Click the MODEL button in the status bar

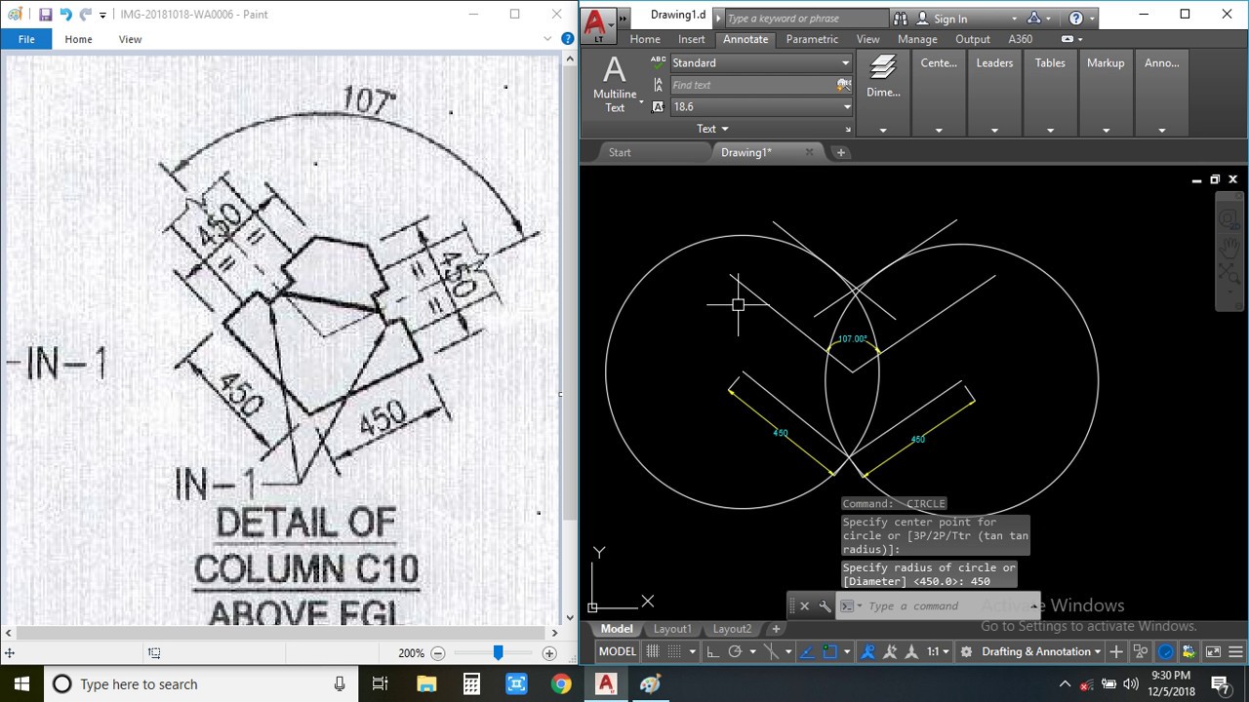(x=617, y=652)
